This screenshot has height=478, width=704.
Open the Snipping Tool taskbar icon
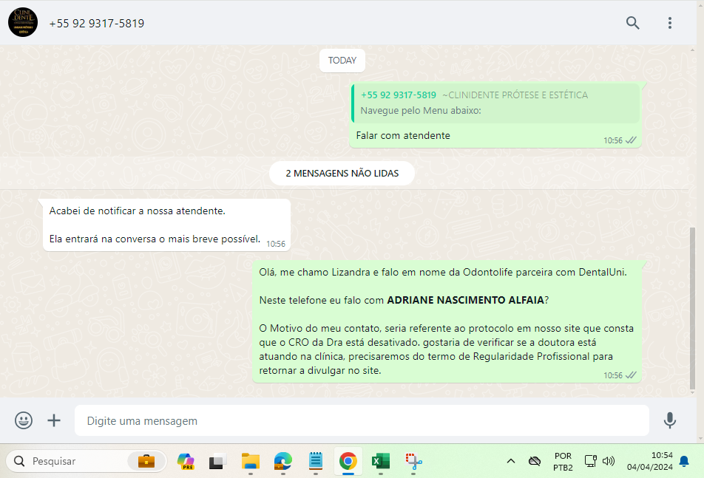[x=413, y=462]
